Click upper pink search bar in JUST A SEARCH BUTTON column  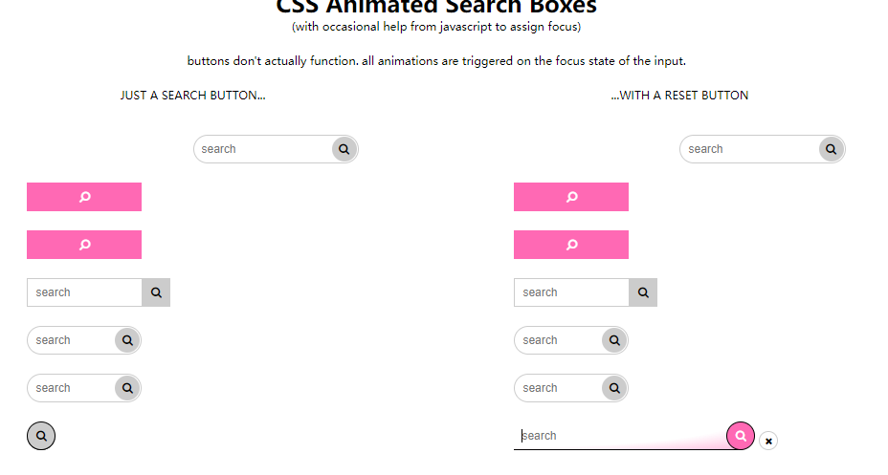tap(84, 197)
